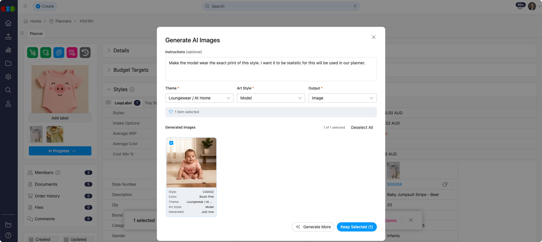The image size is (542, 242).
Task: Open the account dropdown arrow beside avatar
Action: (539, 6)
